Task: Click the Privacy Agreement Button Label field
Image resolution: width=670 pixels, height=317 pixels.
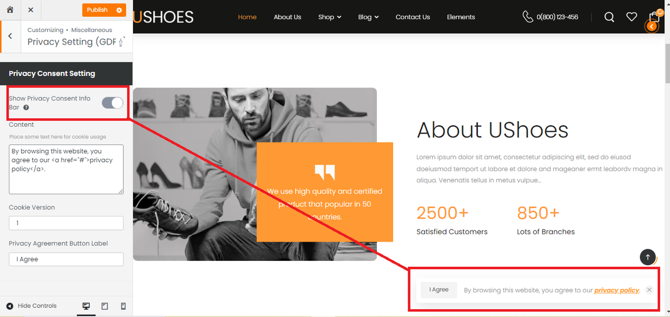Action: tap(66, 259)
